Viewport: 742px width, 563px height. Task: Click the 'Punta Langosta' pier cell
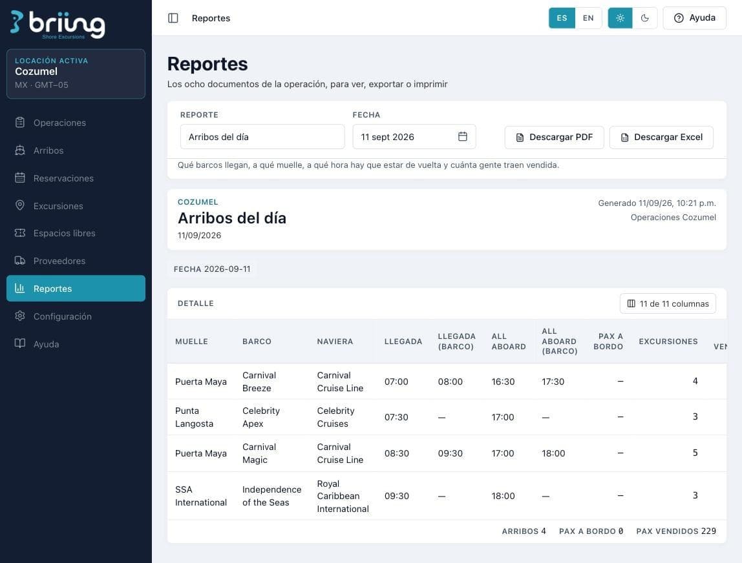[194, 417]
